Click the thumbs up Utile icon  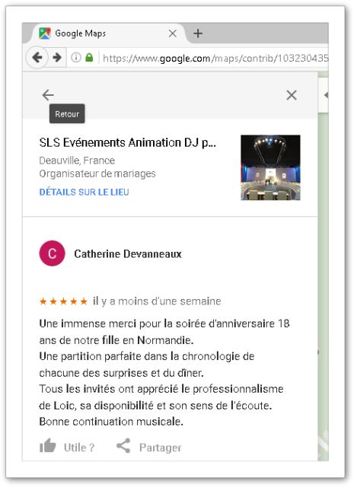point(47,446)
